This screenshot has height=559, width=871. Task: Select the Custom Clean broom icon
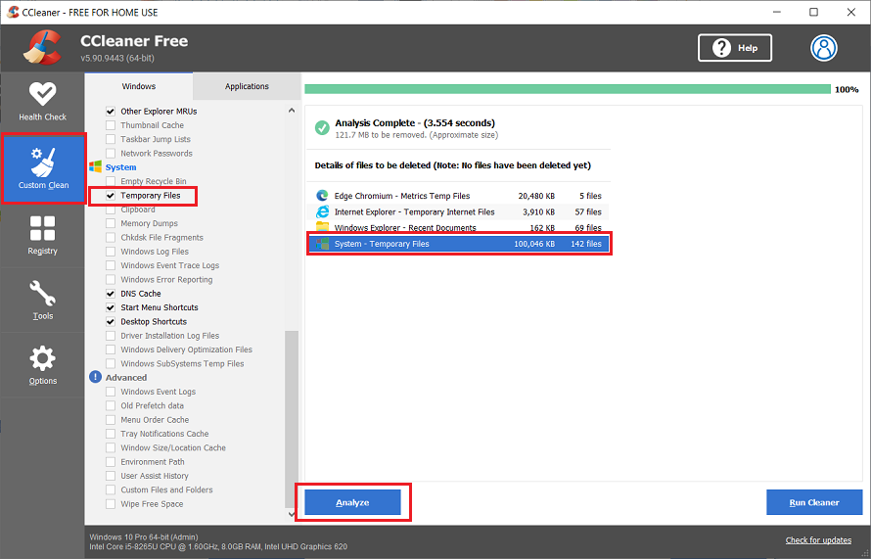tap(43, 162)
